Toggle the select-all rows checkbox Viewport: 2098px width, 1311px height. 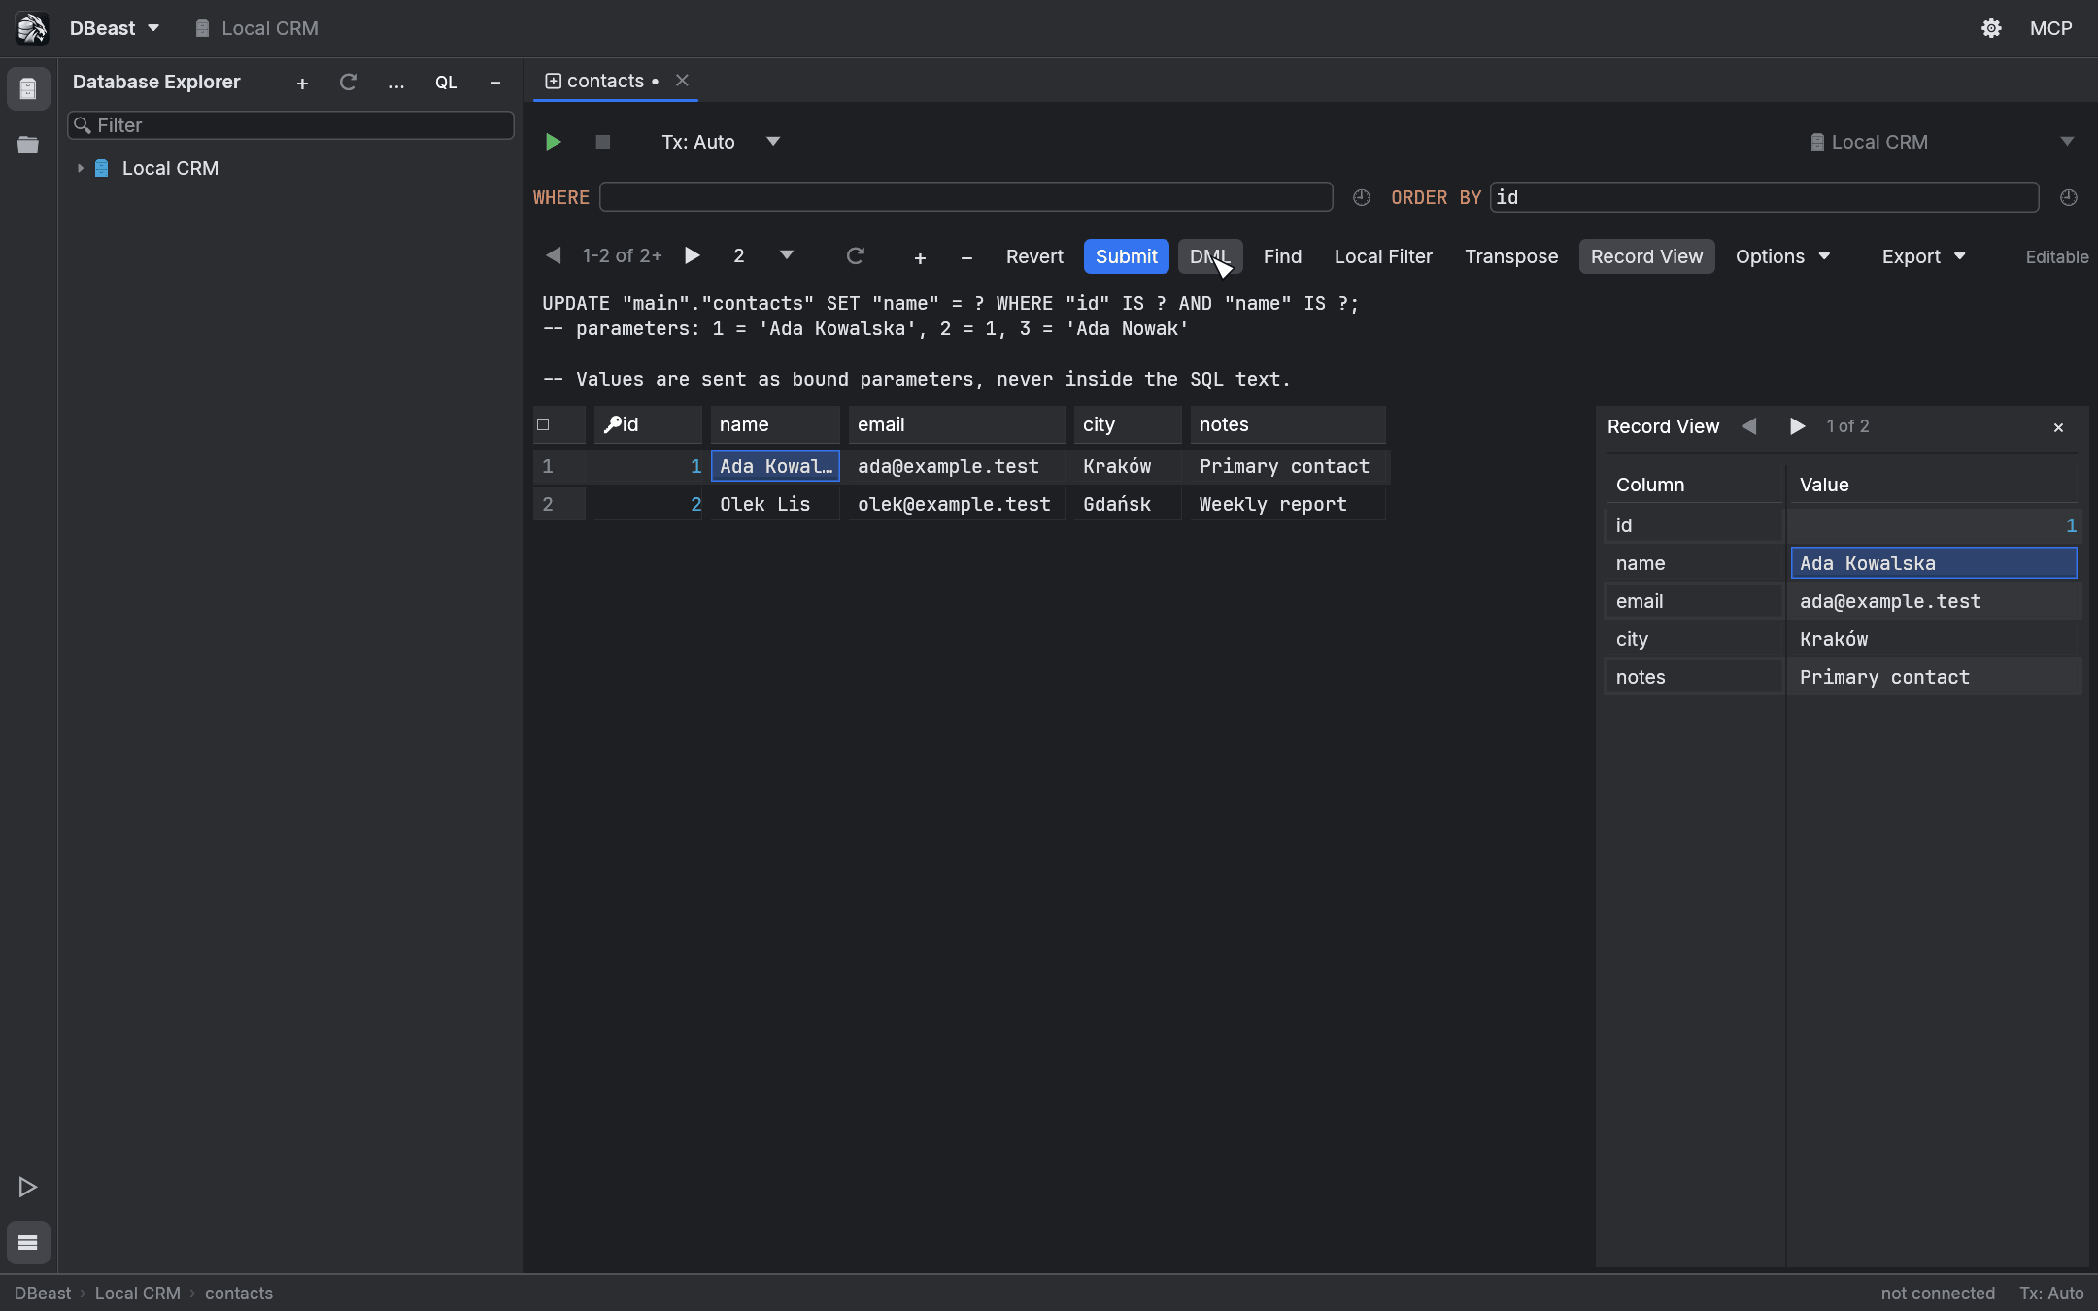[543, 424]
